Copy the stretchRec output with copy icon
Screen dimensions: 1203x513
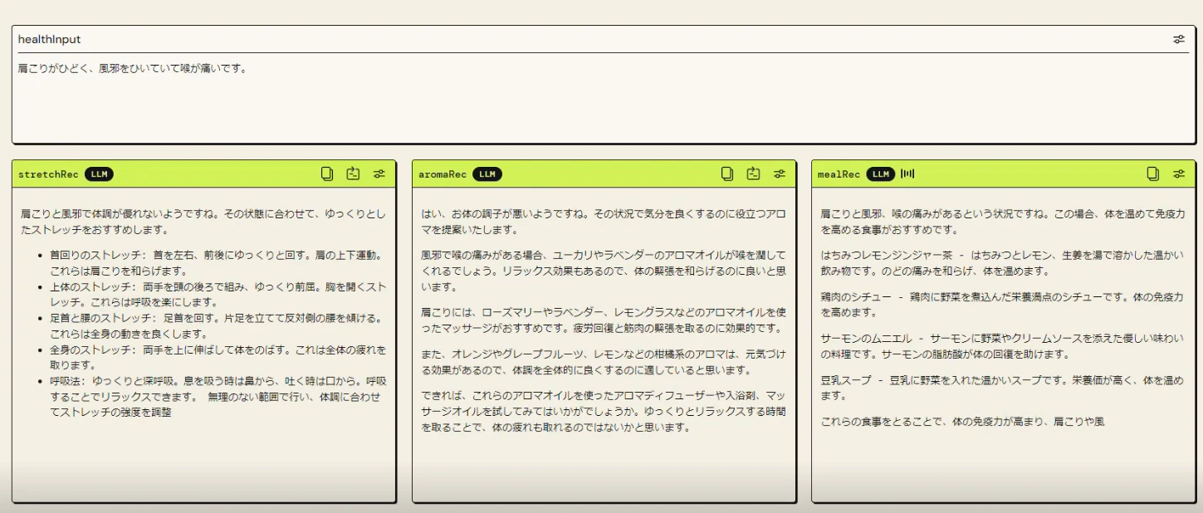click(x=327, y=173)
